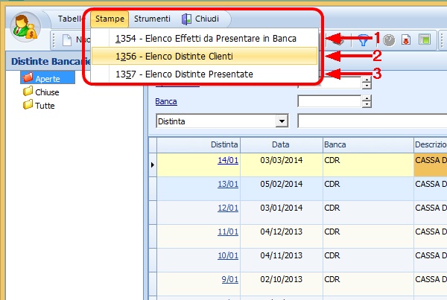447x300 pixels.
Task: Open the Stampe menu
Action: click(110, 19)
